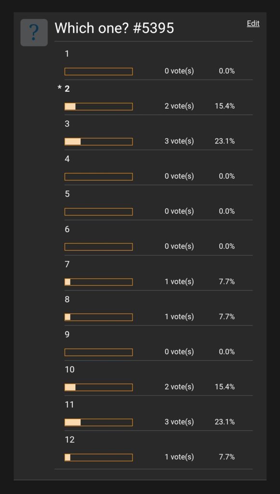Select the empty bar for option 4
280x494 pixels.
pyautogui.click(x=99, y=177)
